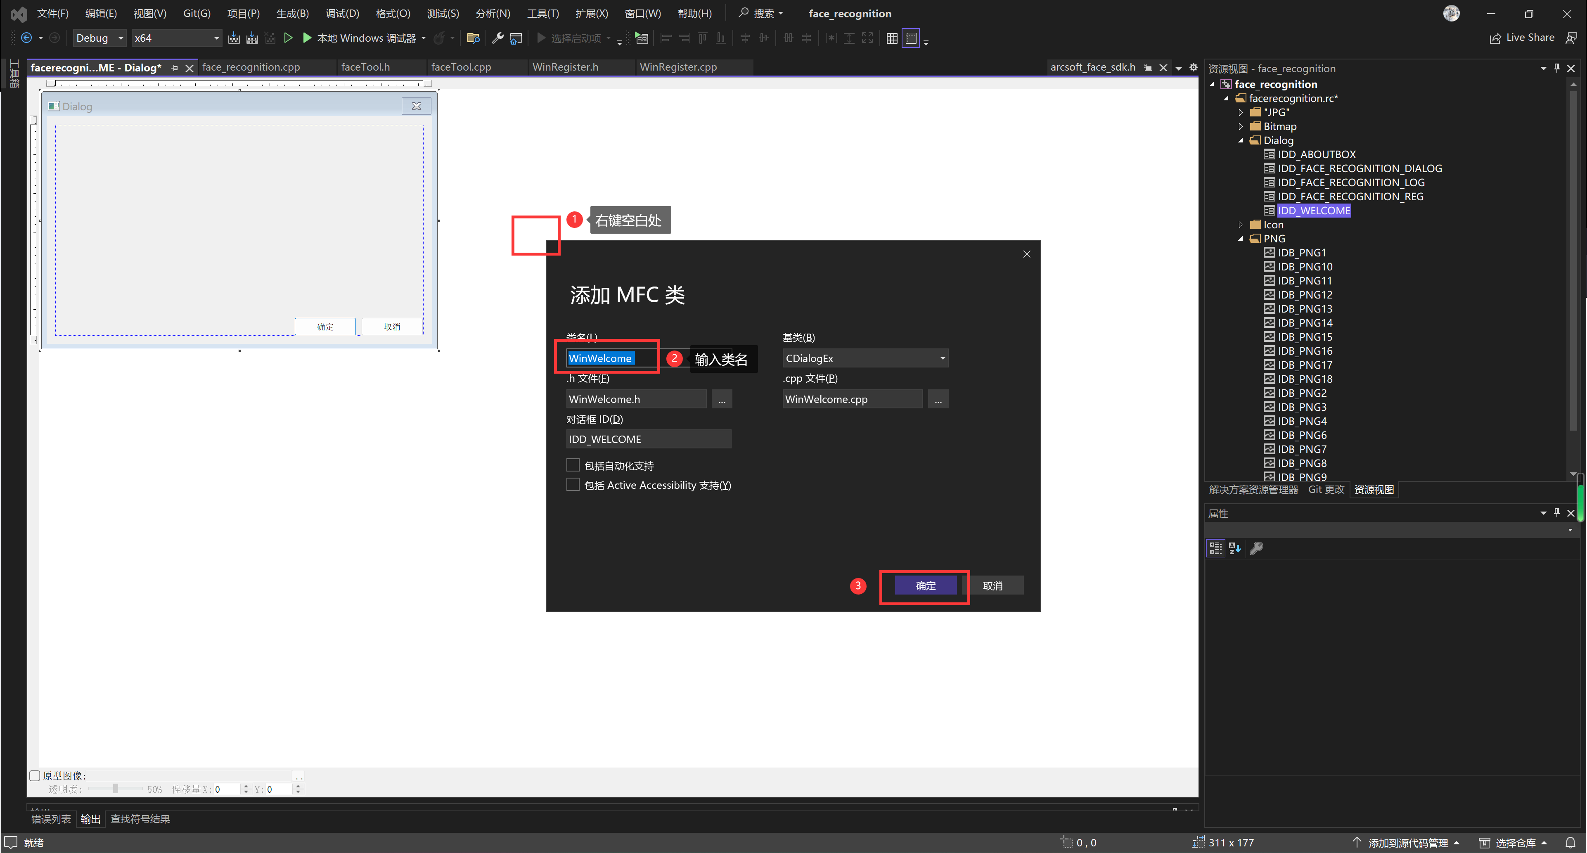Open the 生成(B) menu
The height and width of the screenshot is (853, 1587).
coord(292,14)
